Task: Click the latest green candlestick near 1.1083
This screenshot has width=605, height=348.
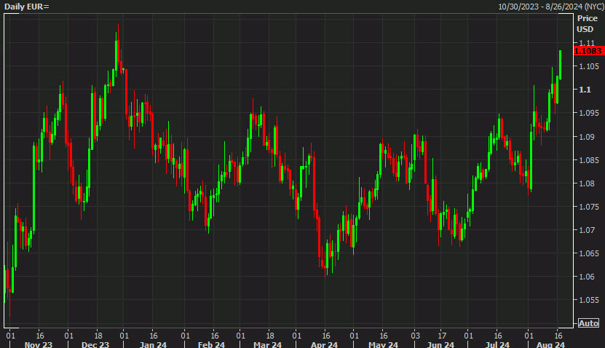Action: click(561, 65)
